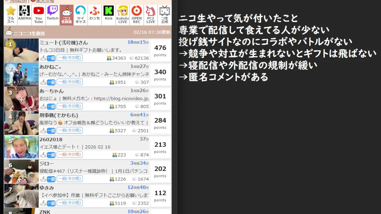Open rank 1 ミュート(弐号機)さん thumbnail
The image size is (381, 214).
tap(21, 50)
